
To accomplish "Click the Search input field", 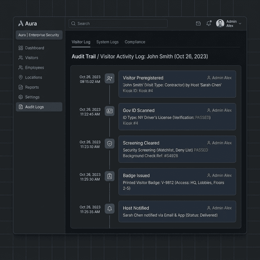I will click(x=118, y=24).
